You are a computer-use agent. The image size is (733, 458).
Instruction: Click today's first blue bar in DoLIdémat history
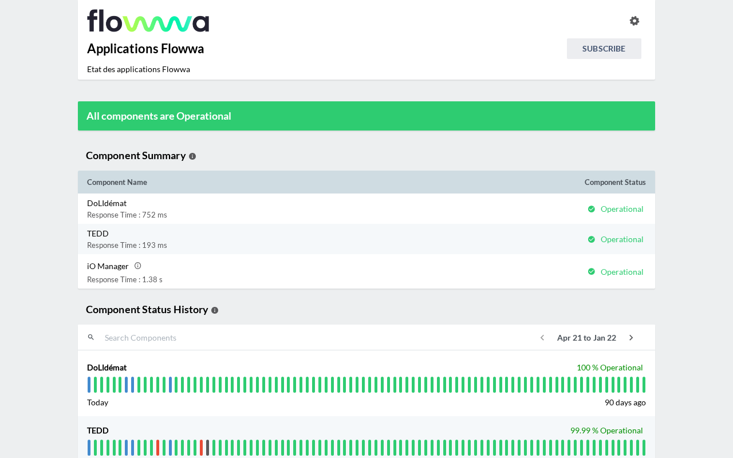tap(89, 385)
